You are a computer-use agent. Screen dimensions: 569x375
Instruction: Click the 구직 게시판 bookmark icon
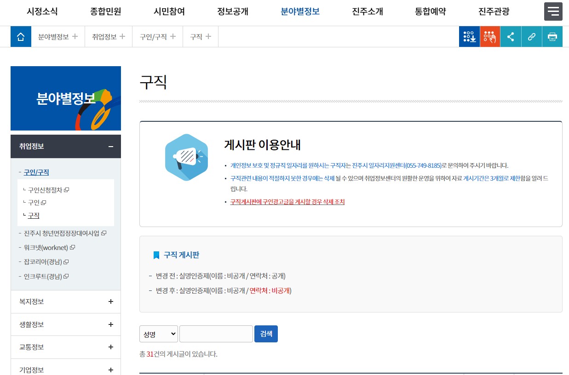156,255
